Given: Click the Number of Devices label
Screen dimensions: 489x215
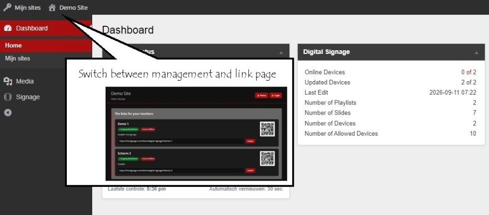Looking at the screenshot, I should (x=330, y=123).
